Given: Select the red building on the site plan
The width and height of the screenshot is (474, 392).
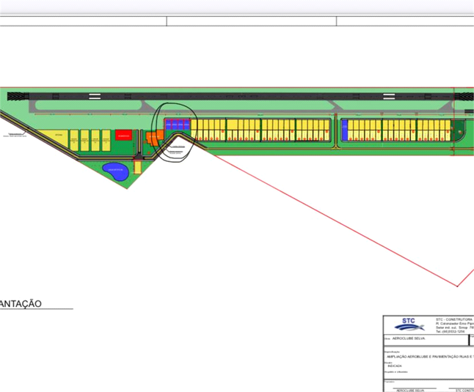Looking at the screenshot, I should click(124, 136).
